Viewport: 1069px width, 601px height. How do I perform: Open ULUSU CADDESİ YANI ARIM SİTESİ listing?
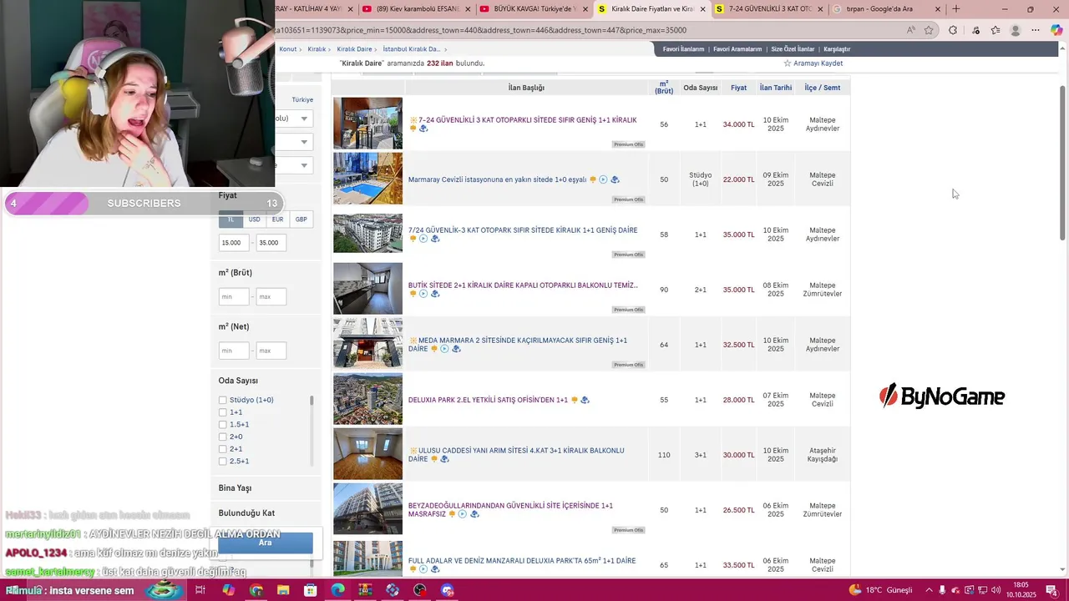point(516,455)
